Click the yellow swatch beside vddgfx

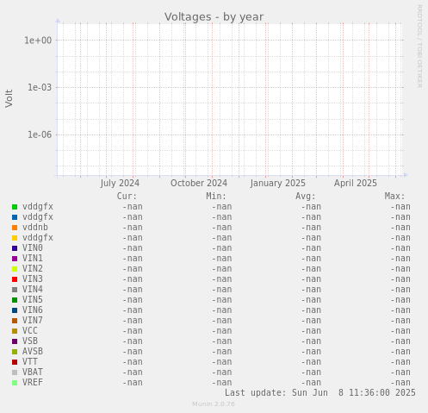point(15,238)
